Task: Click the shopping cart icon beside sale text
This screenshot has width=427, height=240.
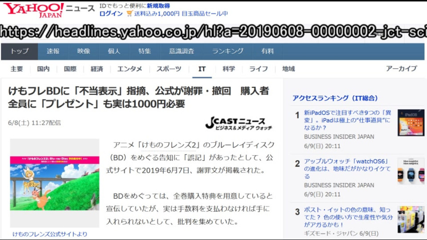Action: click(129, 13)
